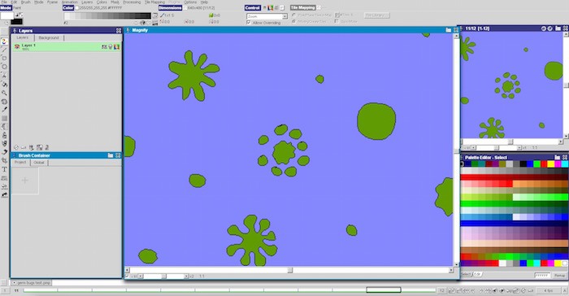Click the Remap button in Palette Editor
This screenshot has width=569, height=296.
[559, 276]
